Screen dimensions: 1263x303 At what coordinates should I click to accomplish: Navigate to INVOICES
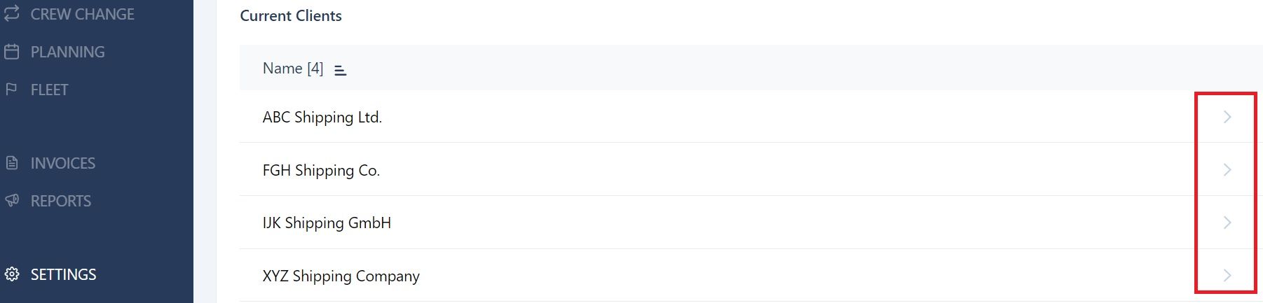point(63,163)
